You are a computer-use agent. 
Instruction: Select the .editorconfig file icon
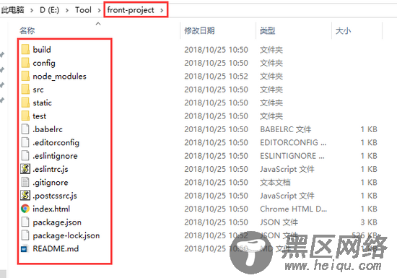tap(25, 142)
